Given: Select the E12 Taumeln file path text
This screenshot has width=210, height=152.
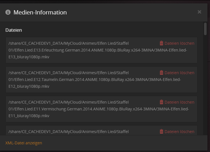Looking at the screenshot, I should [85, 80].
